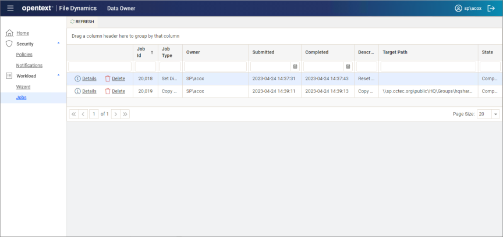Open the Home link in sidebar
The width and height of the screenshot is (503, 237).
(23, 33)
